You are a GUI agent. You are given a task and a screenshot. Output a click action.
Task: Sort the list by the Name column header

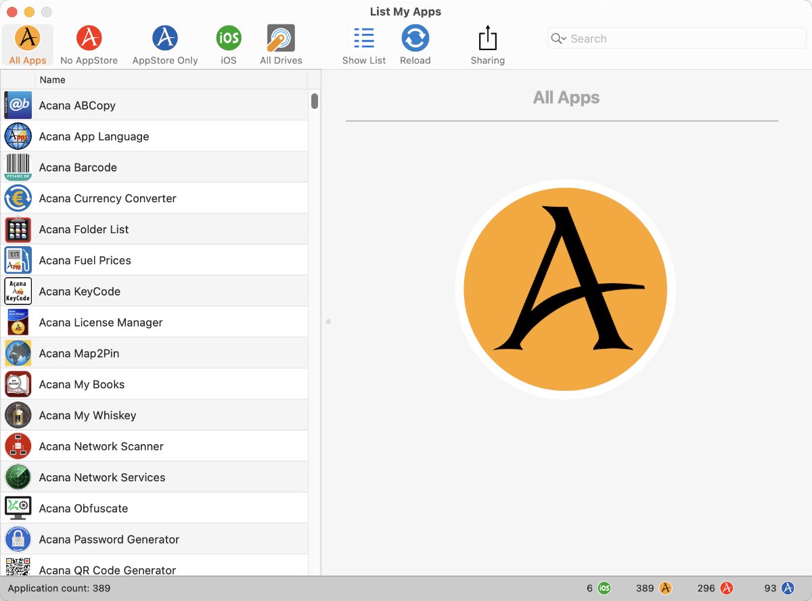(171, 80)
